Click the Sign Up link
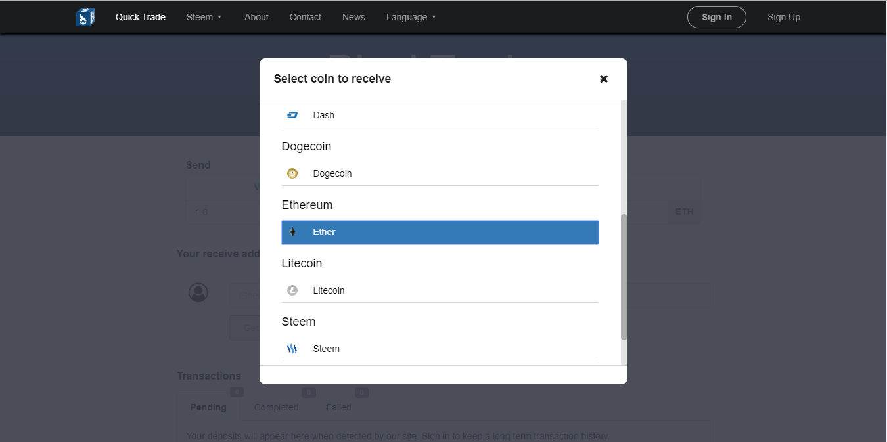 [784, 17]
